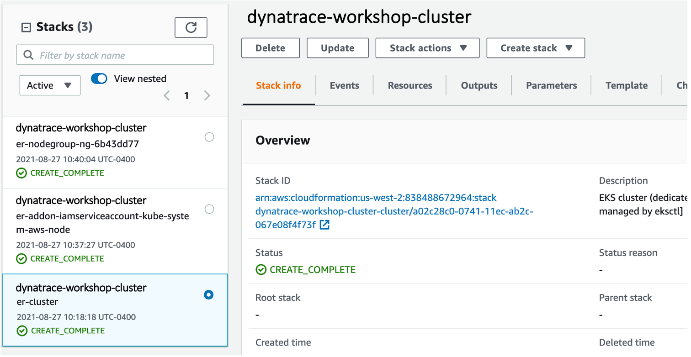Select radio for er-cluster stack
691x357 pixels.
209,295
